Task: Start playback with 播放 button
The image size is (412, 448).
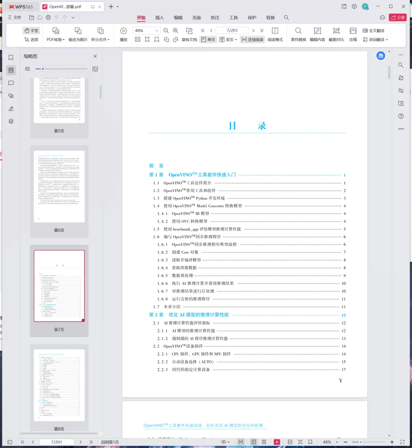Action: click(124, 35)
